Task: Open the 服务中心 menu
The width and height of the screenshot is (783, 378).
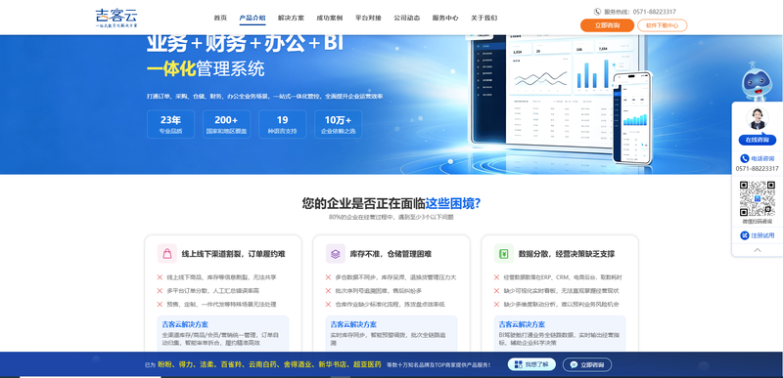Action: 445,18
